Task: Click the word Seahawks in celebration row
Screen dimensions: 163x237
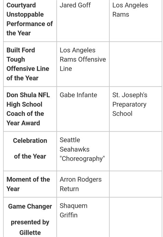Action: 75,149
